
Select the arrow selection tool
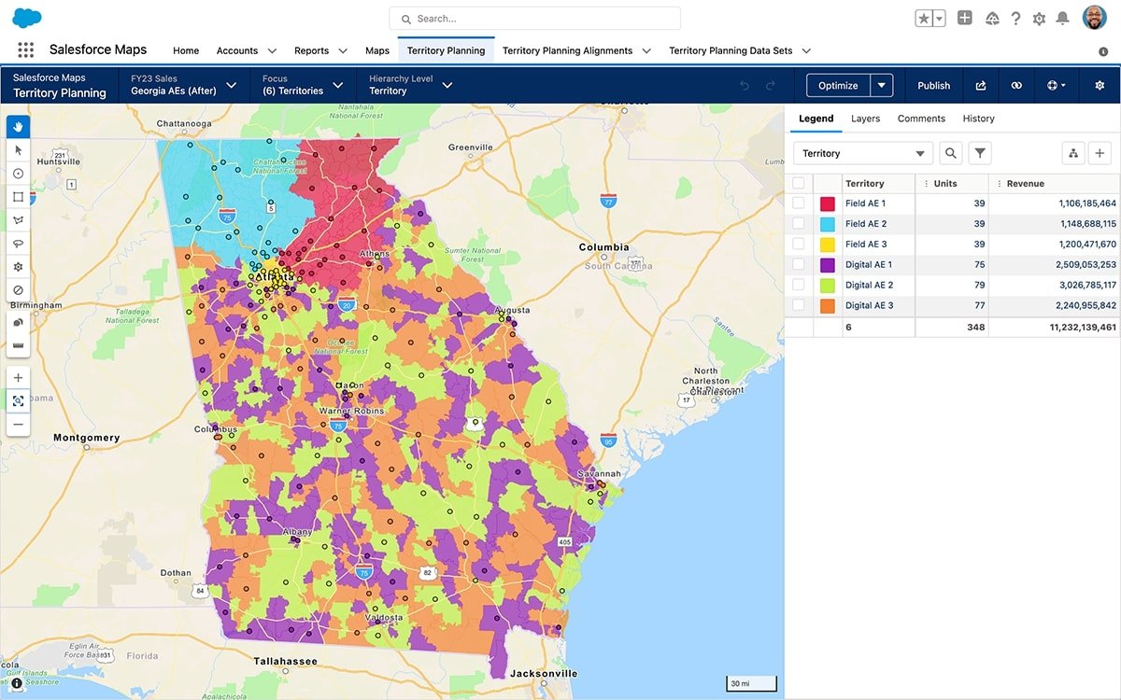click(x=18, y=149)
